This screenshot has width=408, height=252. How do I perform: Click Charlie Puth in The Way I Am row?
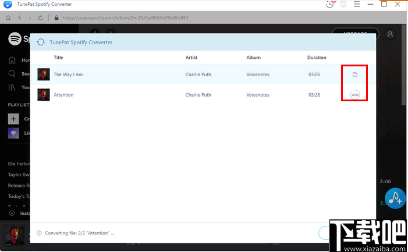tap(198, 74)
